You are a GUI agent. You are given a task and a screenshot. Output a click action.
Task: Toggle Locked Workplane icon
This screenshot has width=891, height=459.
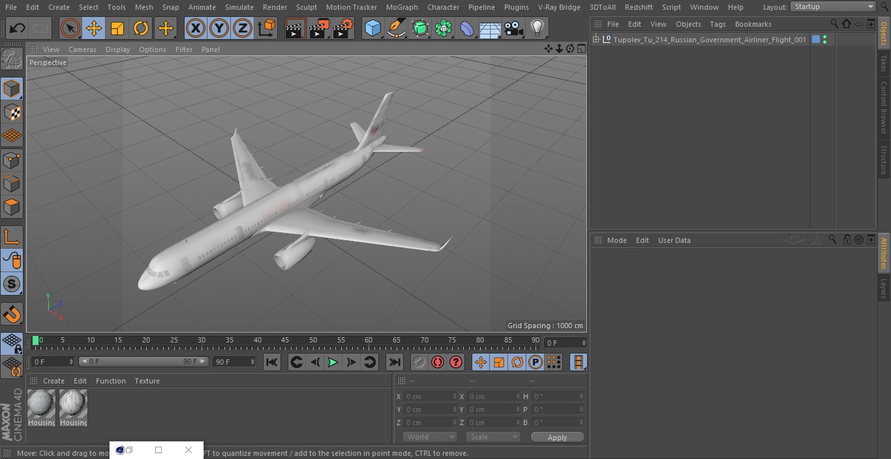click(12, 343)
